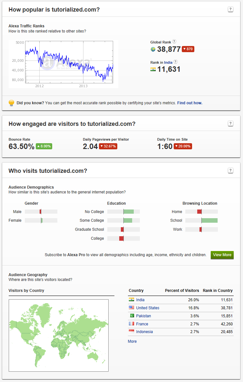The height and width of the screenshot is (382, 243).
Task: Open United States country link
Action: pos(148,308)
